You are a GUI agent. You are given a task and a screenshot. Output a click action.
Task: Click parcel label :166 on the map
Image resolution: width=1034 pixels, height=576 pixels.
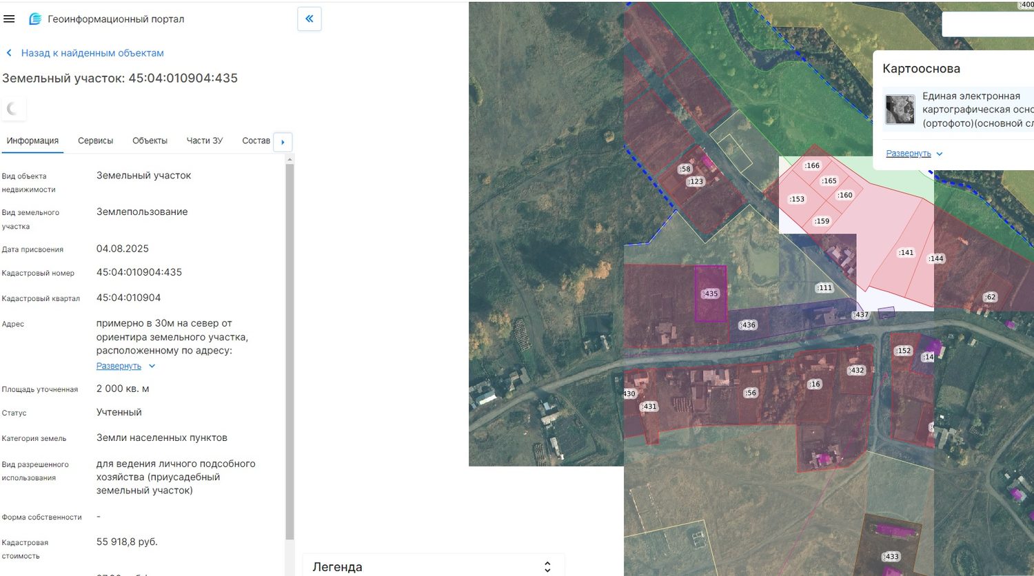pyautogui.click(x=812, y=165)
